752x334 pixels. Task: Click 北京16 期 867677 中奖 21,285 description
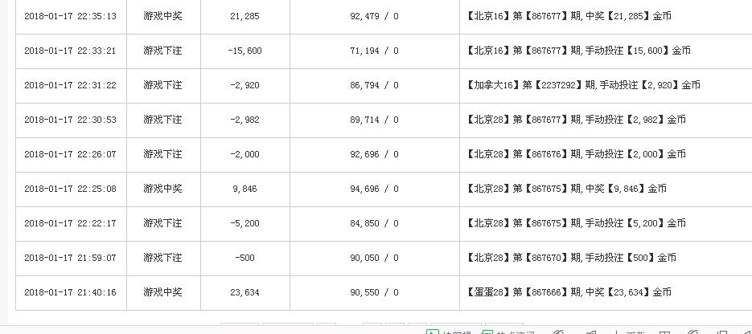(568, 16)
